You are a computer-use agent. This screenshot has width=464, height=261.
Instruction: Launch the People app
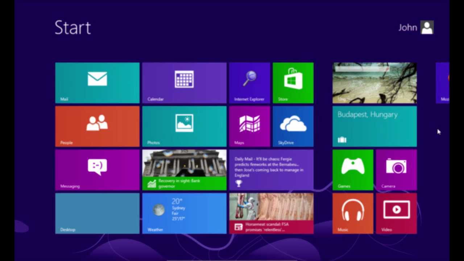click(x=97, y=126)
